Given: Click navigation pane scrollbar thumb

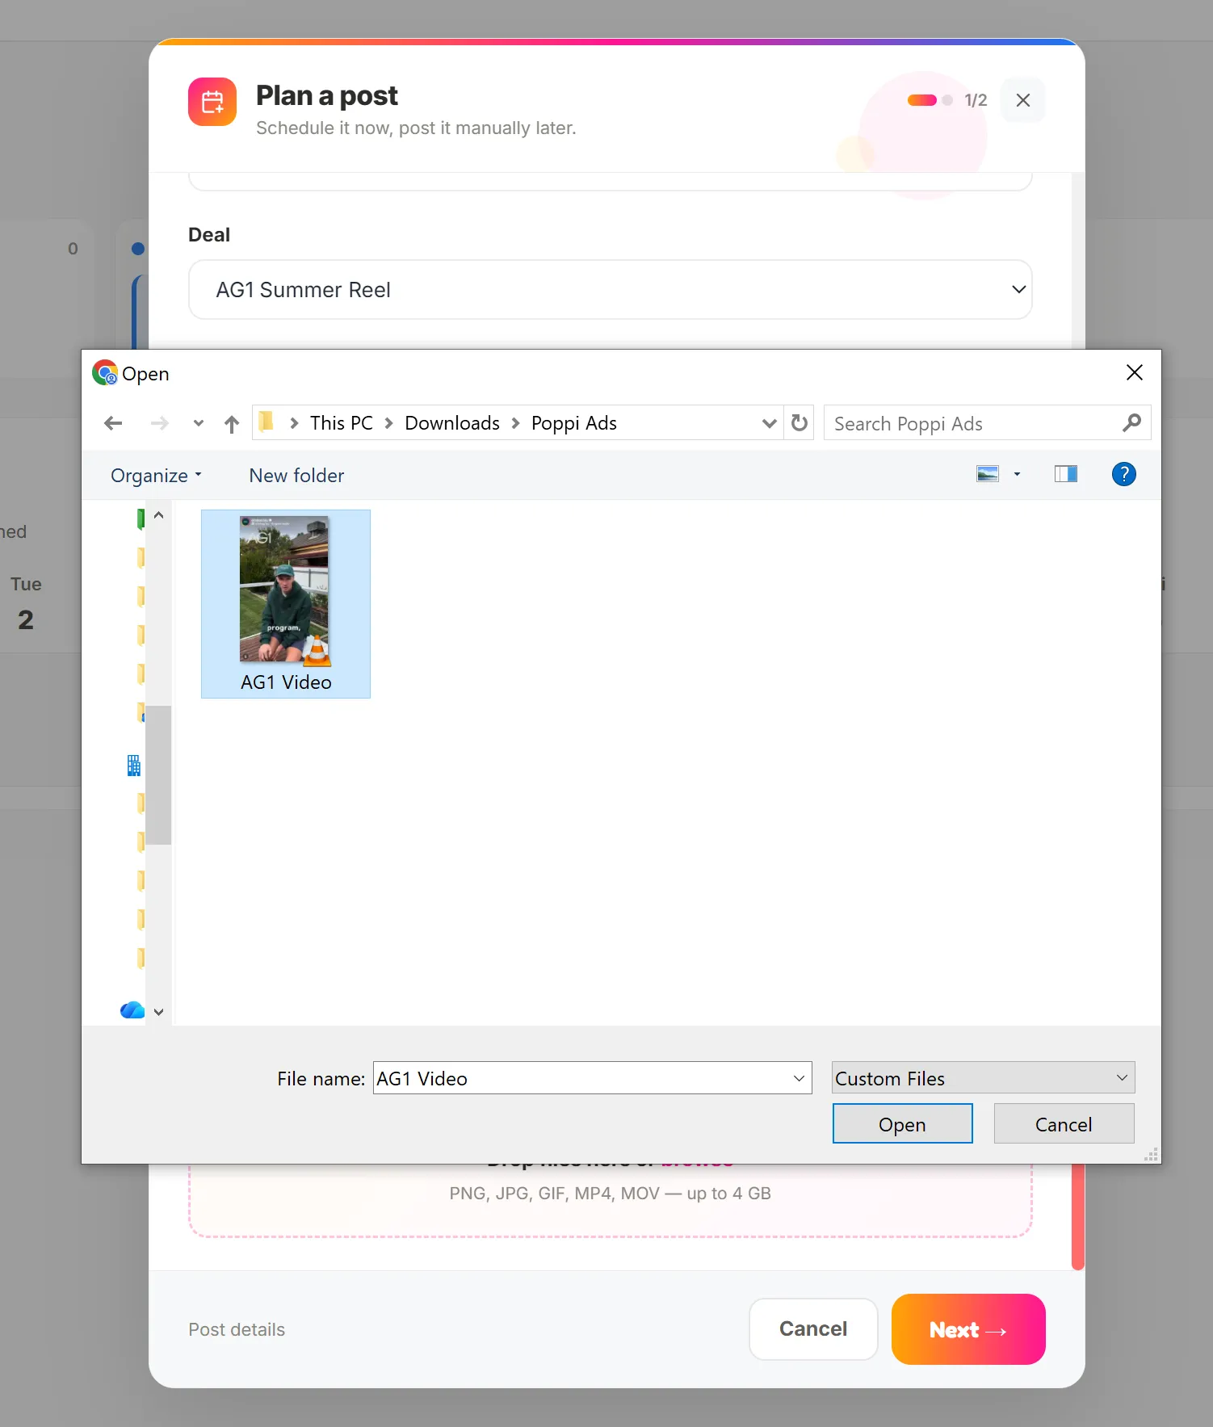Looking at the screenshot, I should coord(158,775).
